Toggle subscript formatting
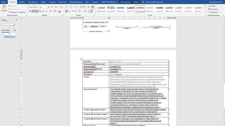The height and width of the screenshot is (126, 225). [43, 11]
